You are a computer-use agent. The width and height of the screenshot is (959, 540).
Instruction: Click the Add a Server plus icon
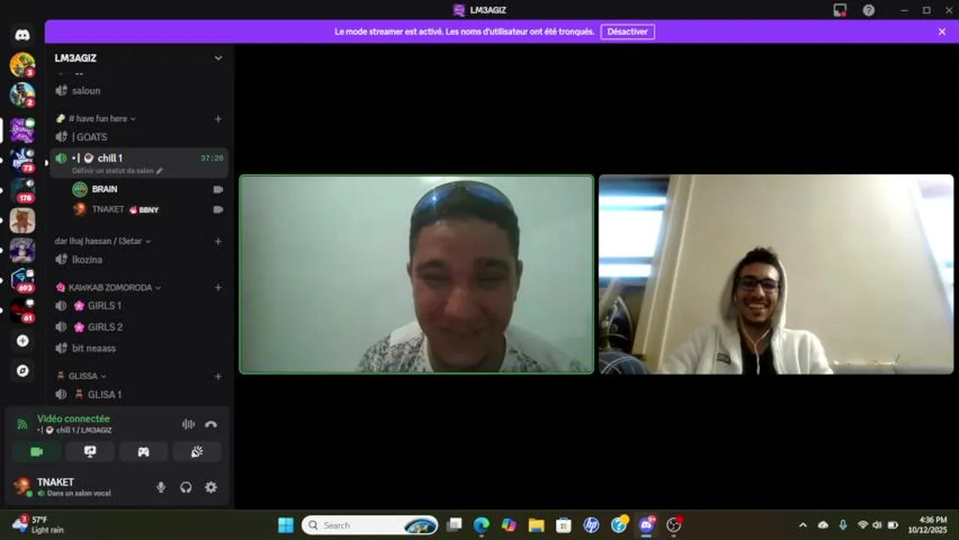click(x=23, y=340)
